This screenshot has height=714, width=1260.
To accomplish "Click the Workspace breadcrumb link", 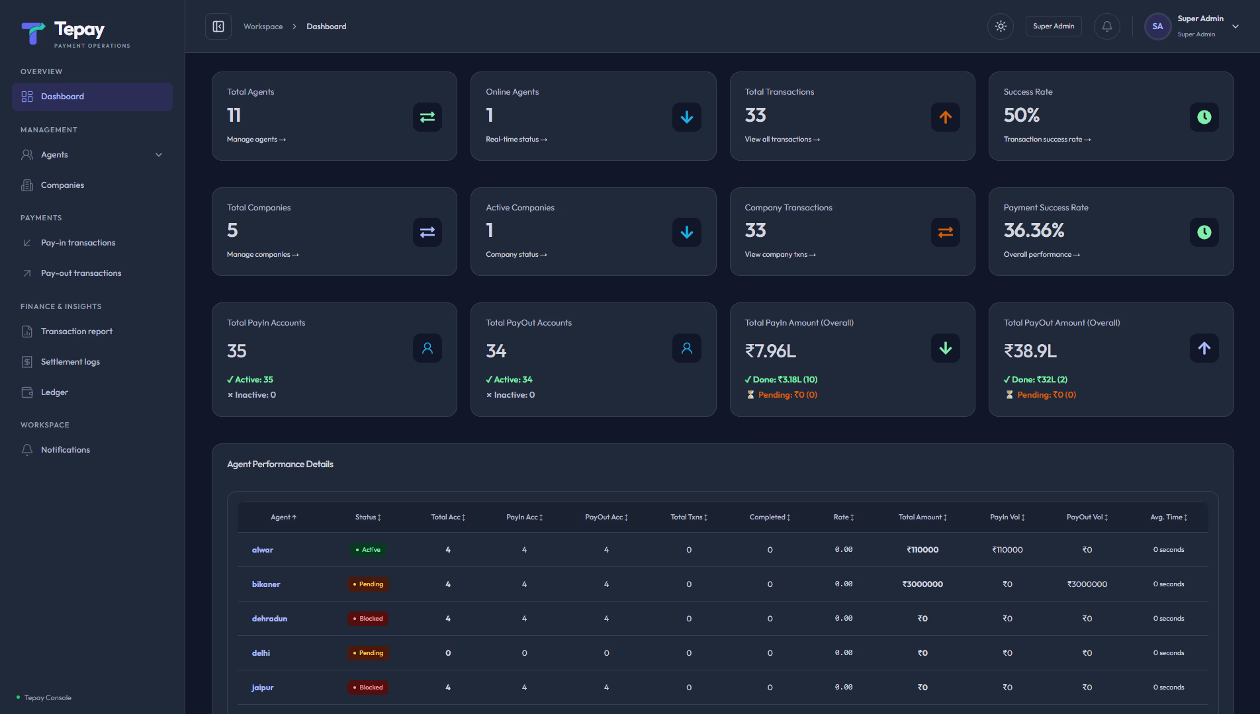I will click(263, 26).
